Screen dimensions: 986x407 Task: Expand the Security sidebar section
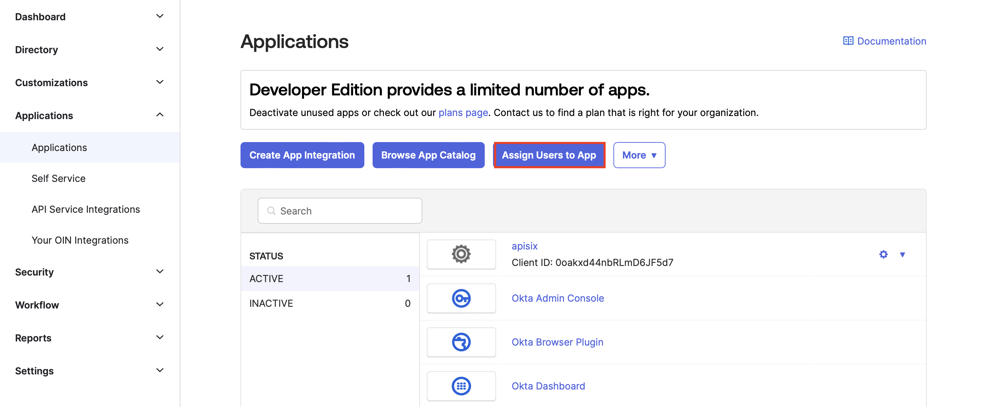160,272
